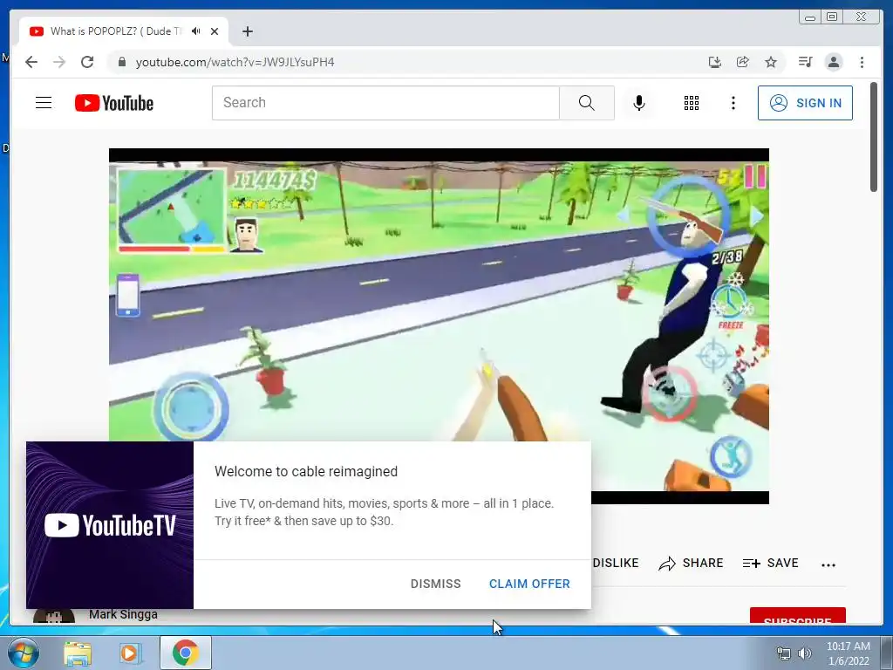Open the YouTube apps grid

pyautogui.click(x=692, y=103)
